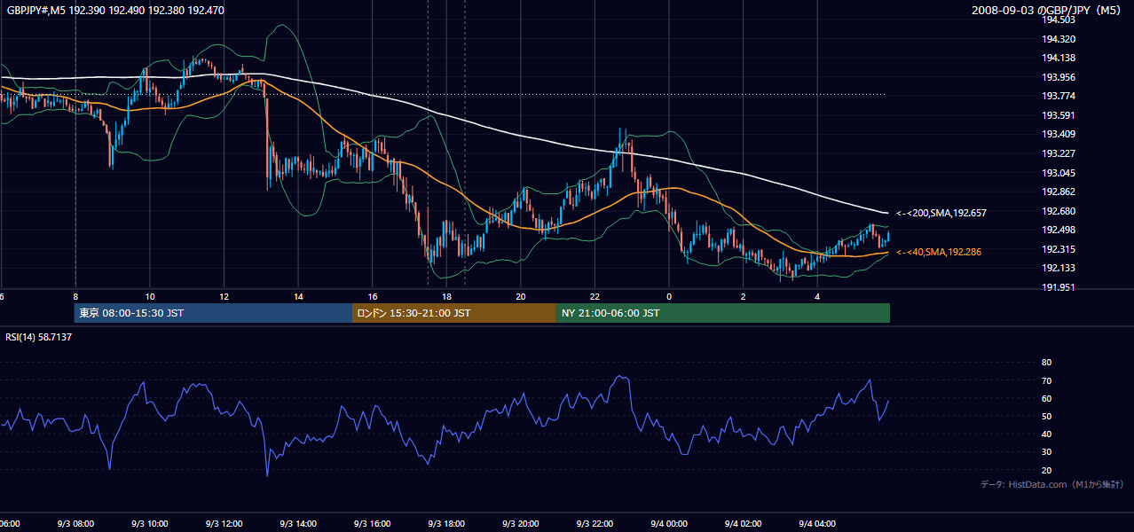Image resolution: width=1134 pixels, height=532 pixels.
Task: Click the 193.956 price axis label
Action: [x=1058, y=77]
